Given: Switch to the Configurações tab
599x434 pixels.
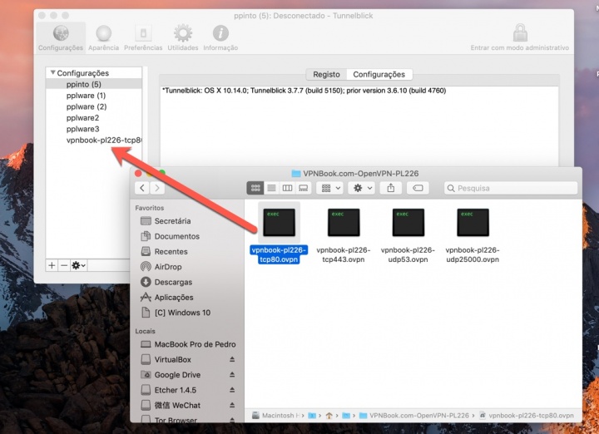Looking at the screenshot, I should tap(379, 74).
